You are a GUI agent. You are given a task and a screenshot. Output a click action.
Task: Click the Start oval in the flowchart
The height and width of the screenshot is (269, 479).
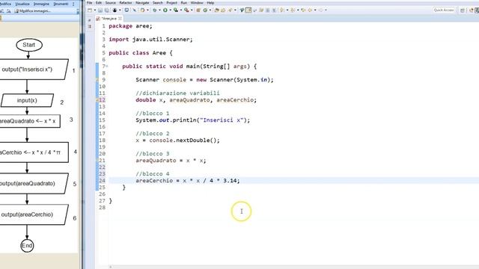tap(29, 45)
